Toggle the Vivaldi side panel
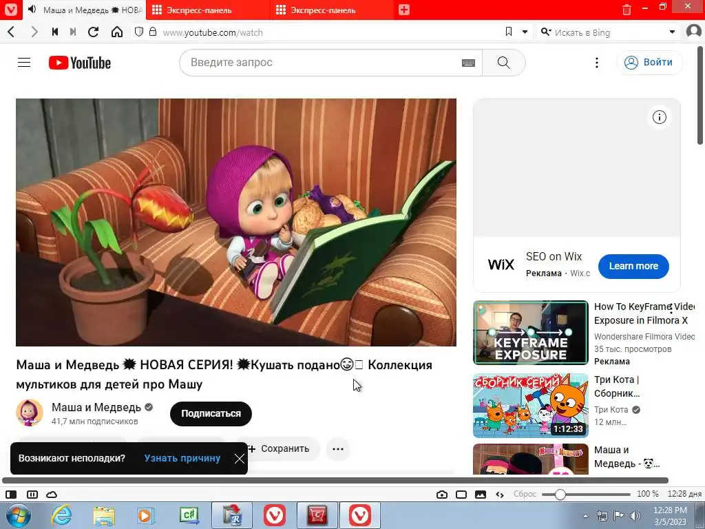Screen dimensions: 705x529 (11, 495)
